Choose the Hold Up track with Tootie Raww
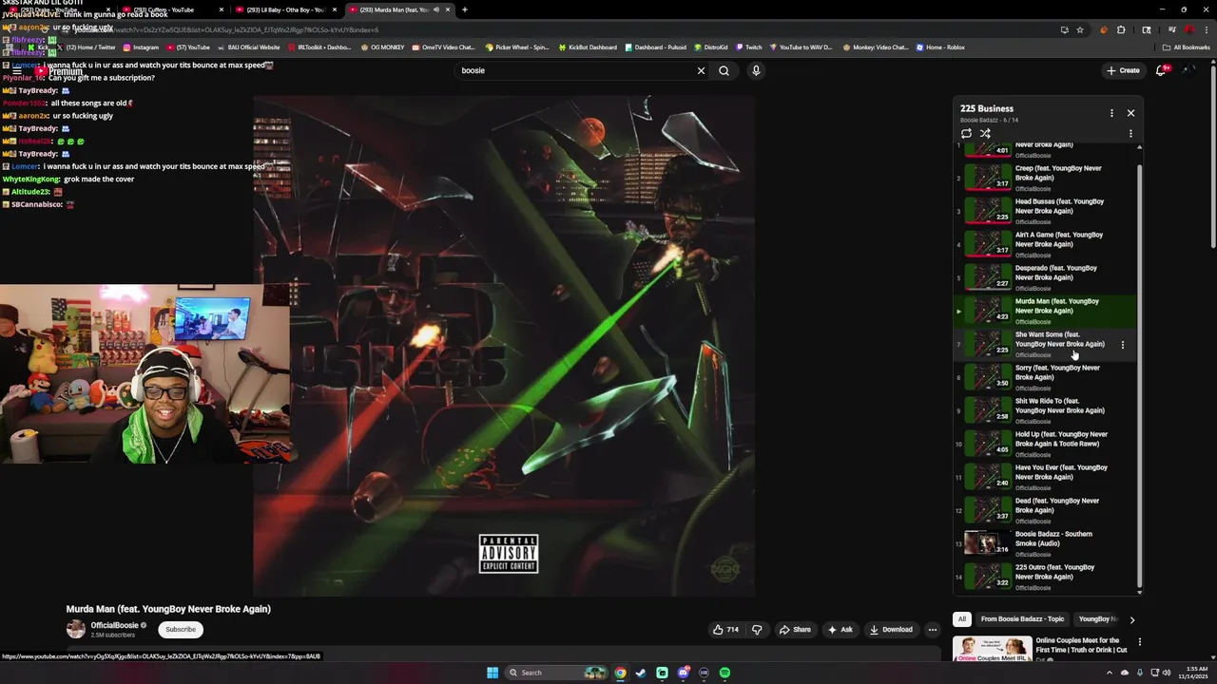This screenshot has width=1217, height=684. click(x=1046, y=444)
